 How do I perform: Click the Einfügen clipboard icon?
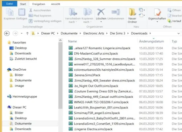click(22, 12)
